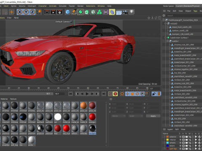Collapse the Subdivision Surface.1 node
This screenshot has width=202, height=151.
coord(165,38)
